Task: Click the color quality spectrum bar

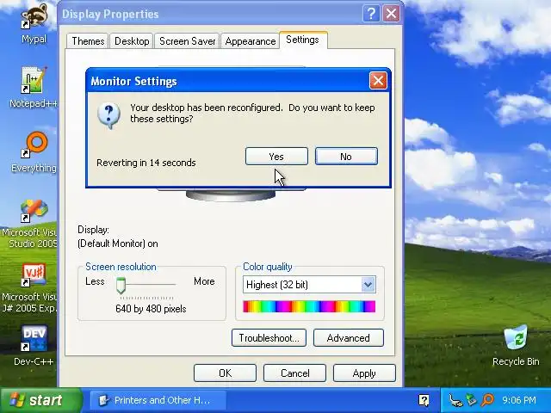Action: pos(309,306)
